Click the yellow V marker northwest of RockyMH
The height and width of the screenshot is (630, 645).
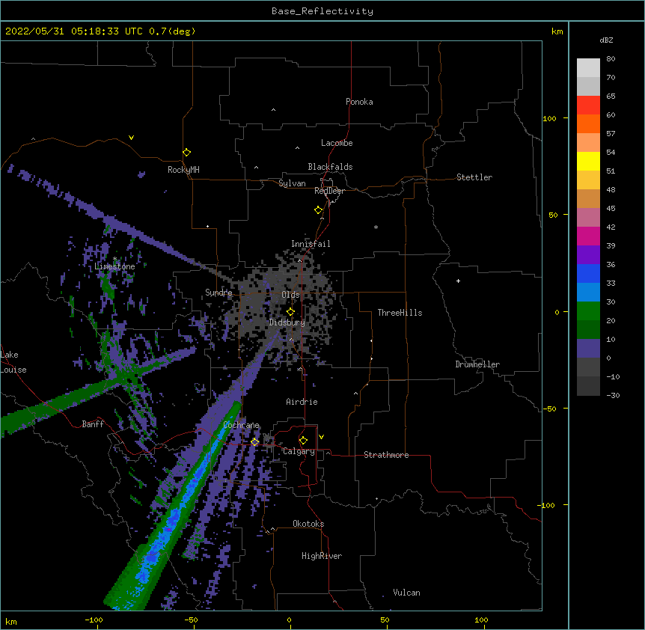pos(131,138)
